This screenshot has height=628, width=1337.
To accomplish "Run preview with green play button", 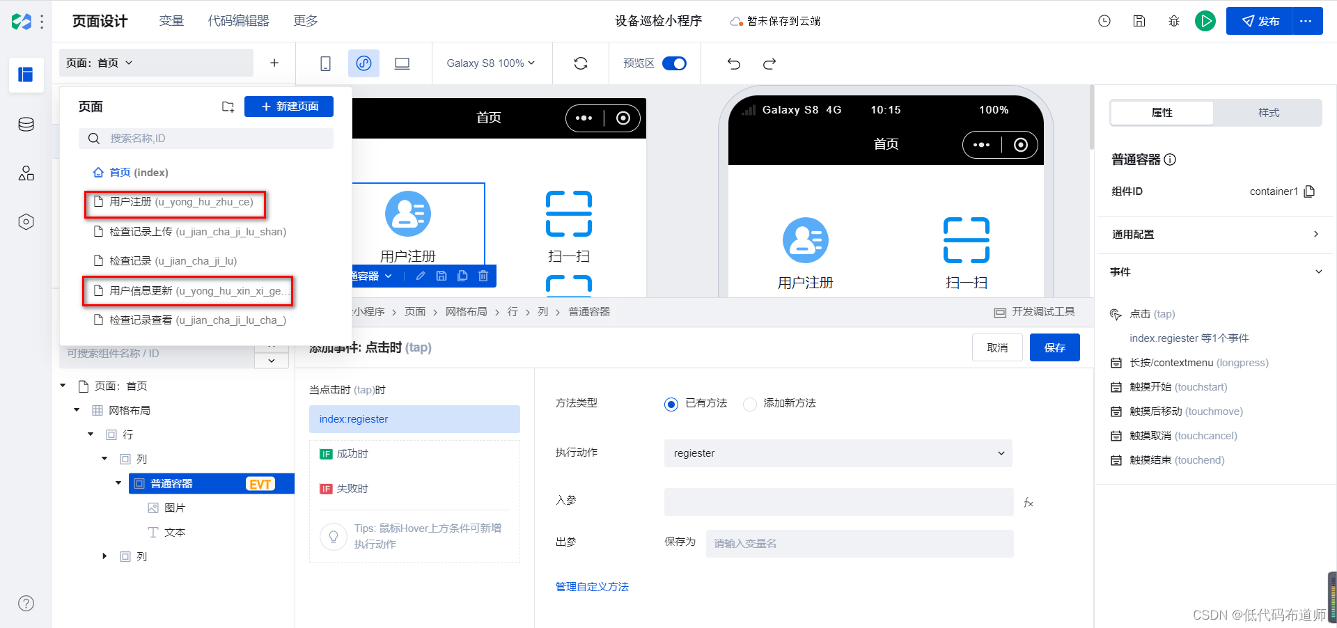I will coord(1205,21).
